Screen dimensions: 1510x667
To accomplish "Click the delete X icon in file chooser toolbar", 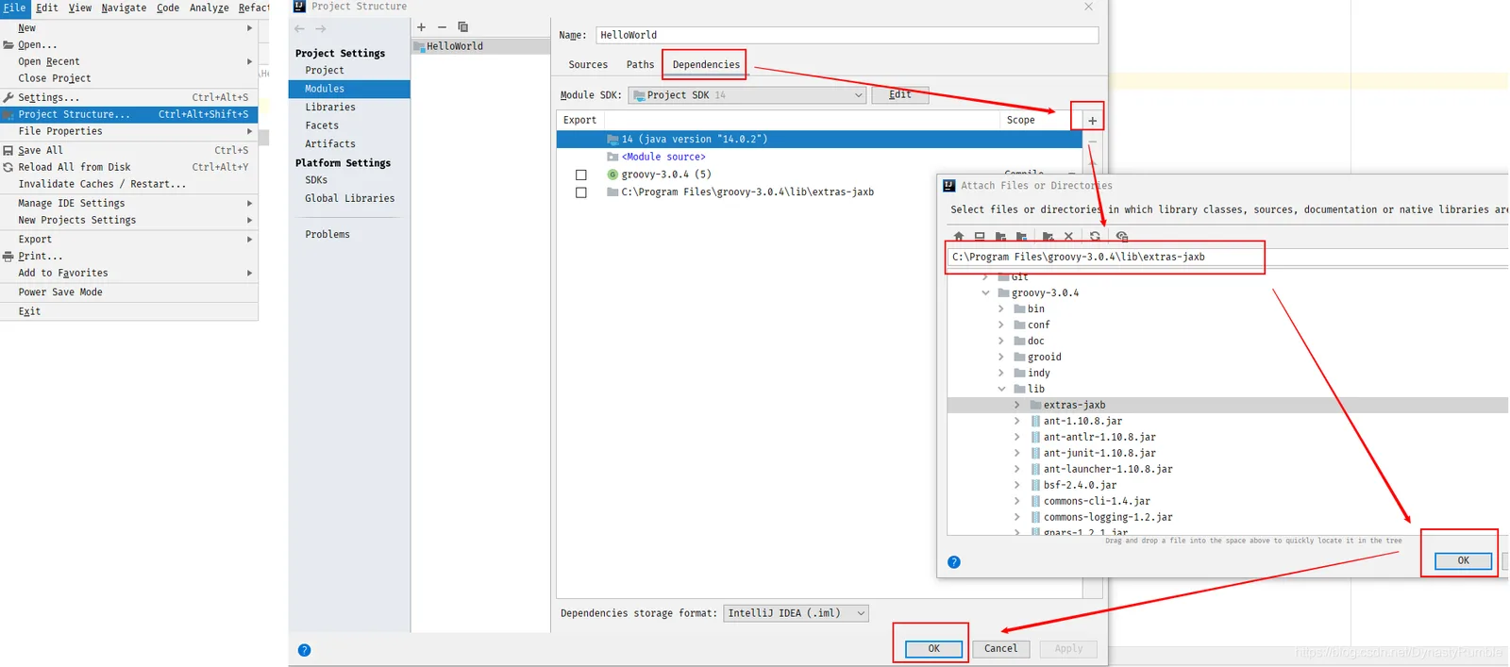I will pyautogui.click(x=1068, y=237).
